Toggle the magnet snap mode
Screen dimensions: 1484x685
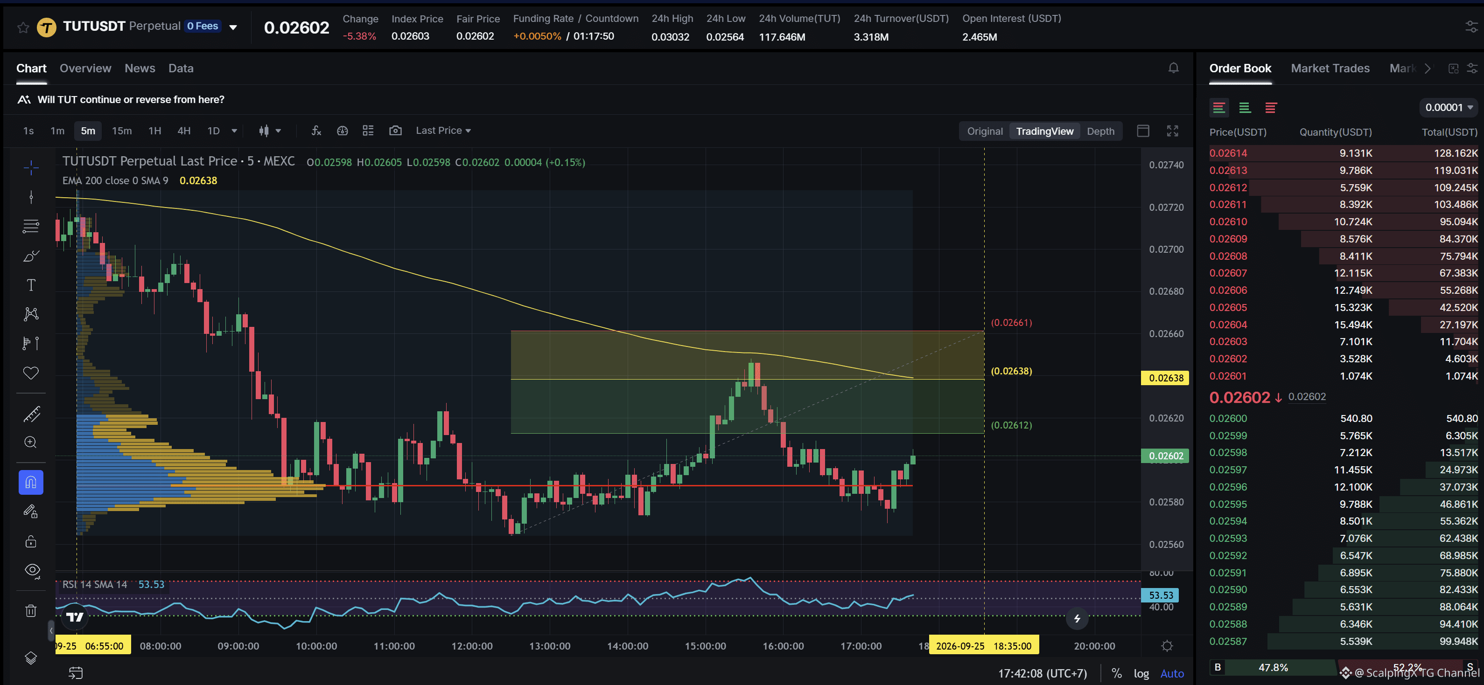click(31, 482)
